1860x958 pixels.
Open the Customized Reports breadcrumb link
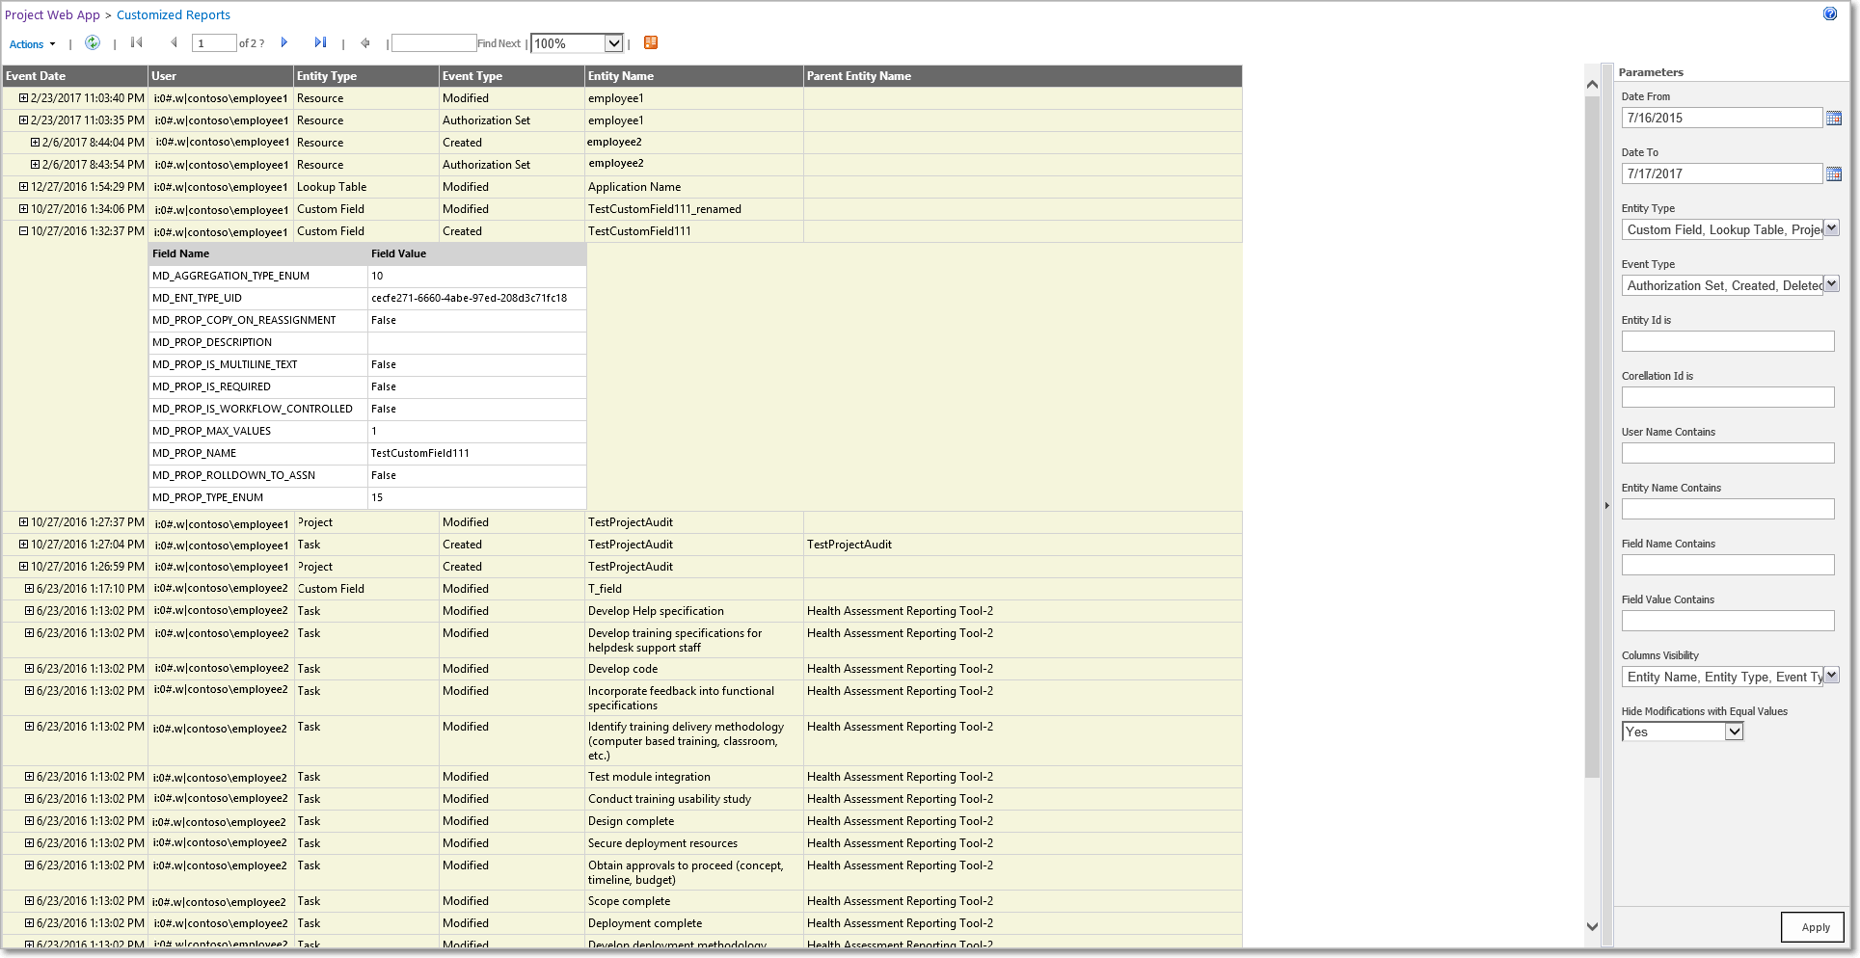coord(174,15)
